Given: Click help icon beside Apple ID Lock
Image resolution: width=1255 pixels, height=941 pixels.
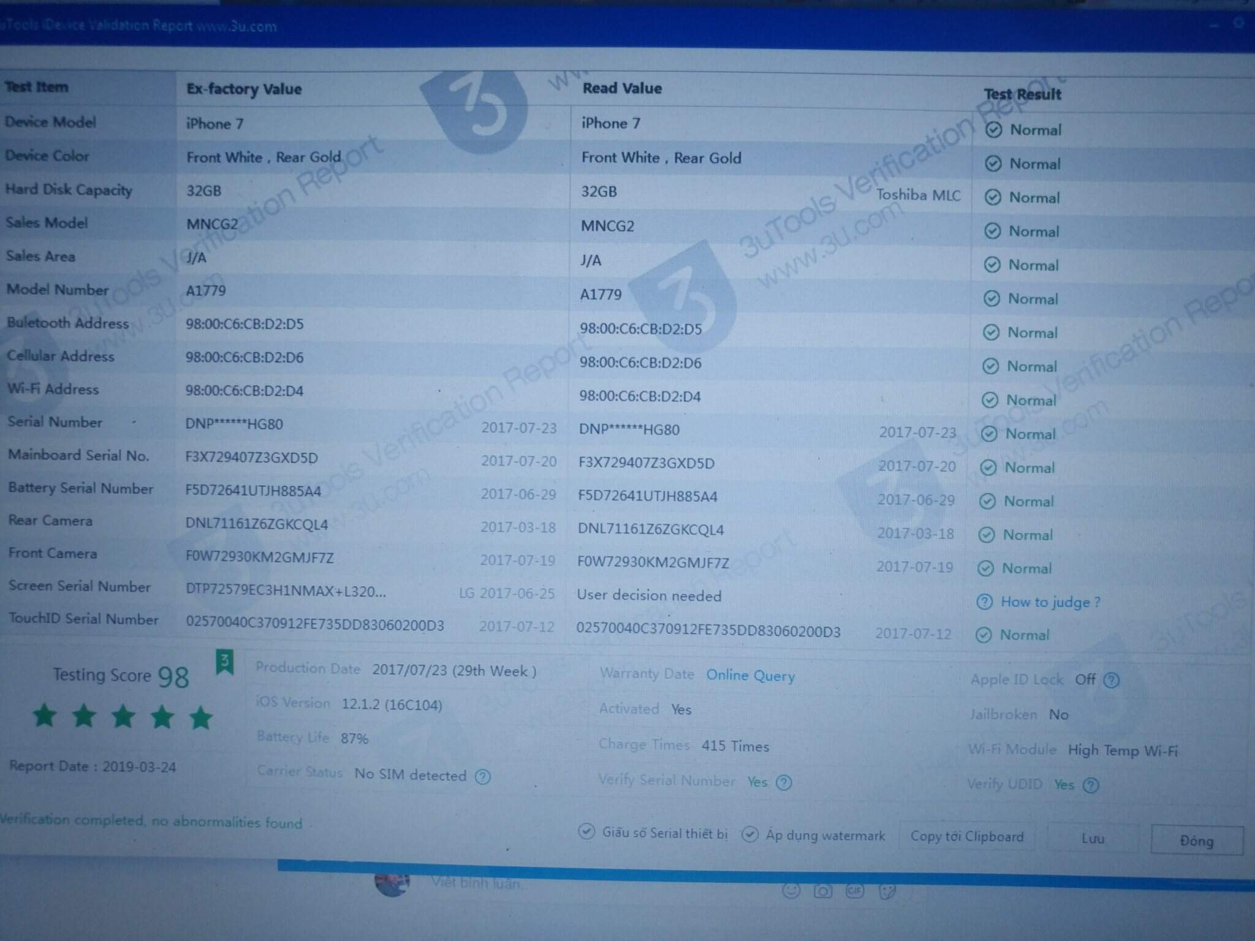Looking at the screenshot, I should click(1111, 680).
